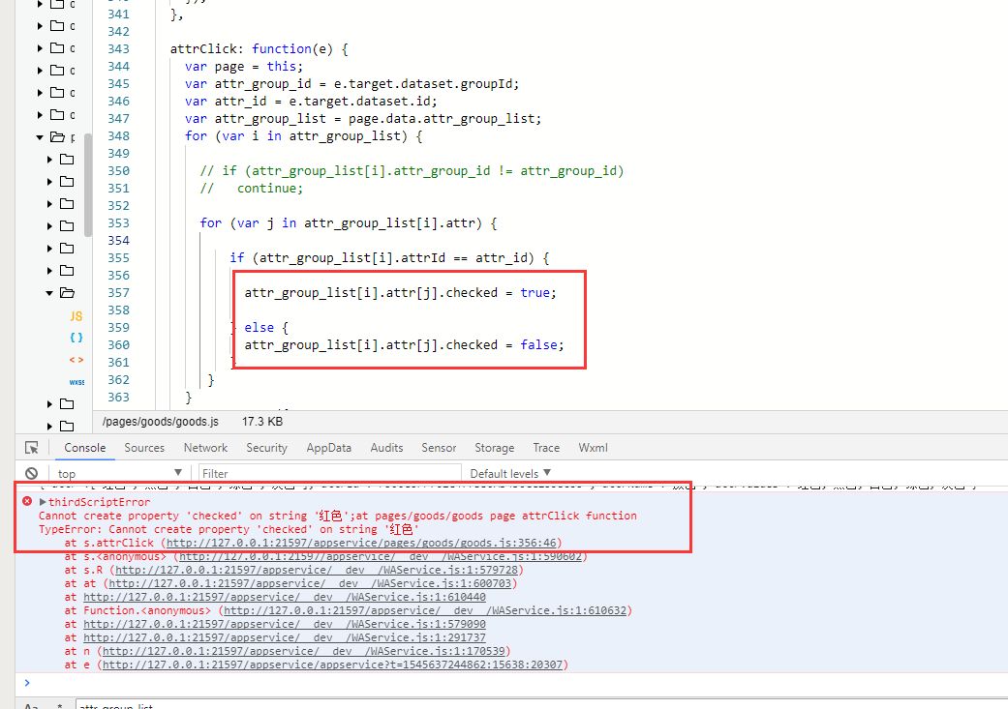This screenshot has height=709, width=1008.
Task: Click line number 348 in the gutter
Action: 118,135
